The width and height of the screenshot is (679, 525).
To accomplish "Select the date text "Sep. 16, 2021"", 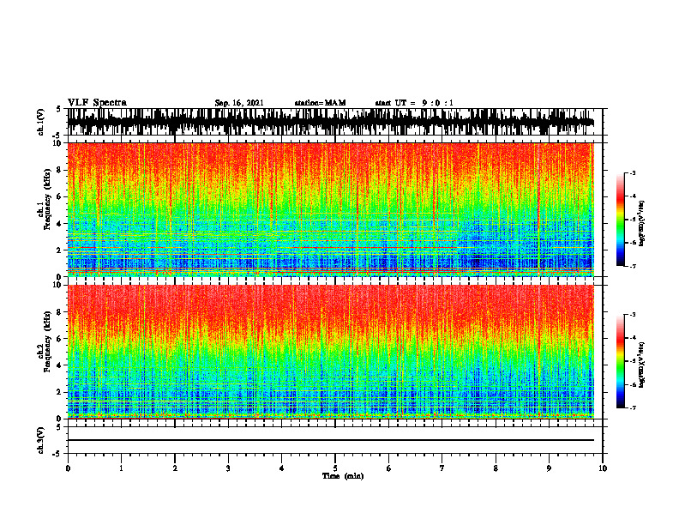I will [239, 103].
